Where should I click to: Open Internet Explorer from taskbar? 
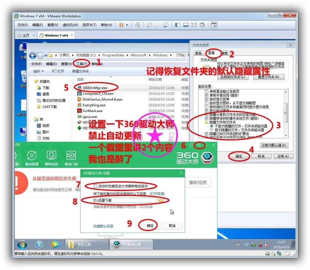(39, 244)
